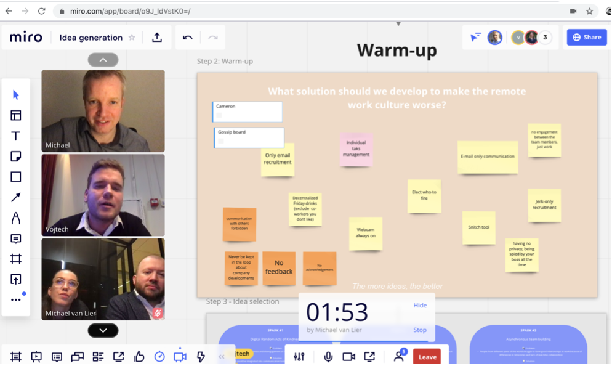Click Michael van Lier's video thumbnail

tap(103, 279)
